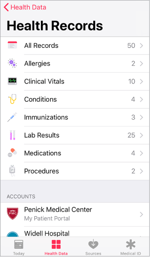Tap the All Records list icon
The height and width of the screenshot is (257, 150).
(12, 45)
